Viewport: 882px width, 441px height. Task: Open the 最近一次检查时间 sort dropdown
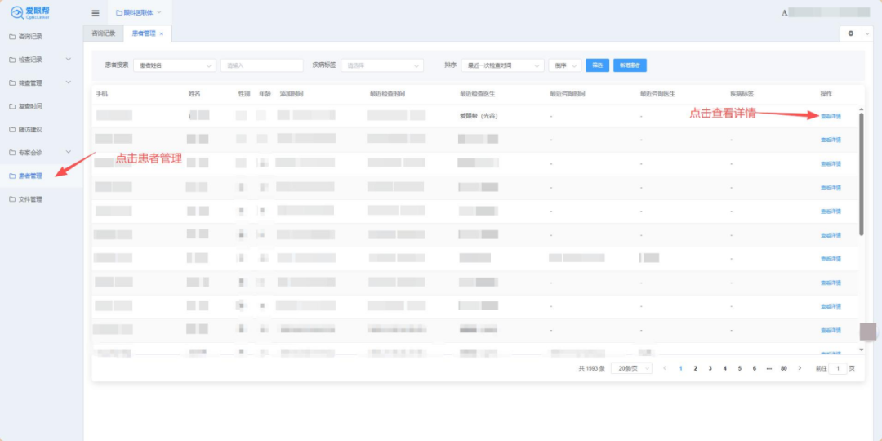502,65
